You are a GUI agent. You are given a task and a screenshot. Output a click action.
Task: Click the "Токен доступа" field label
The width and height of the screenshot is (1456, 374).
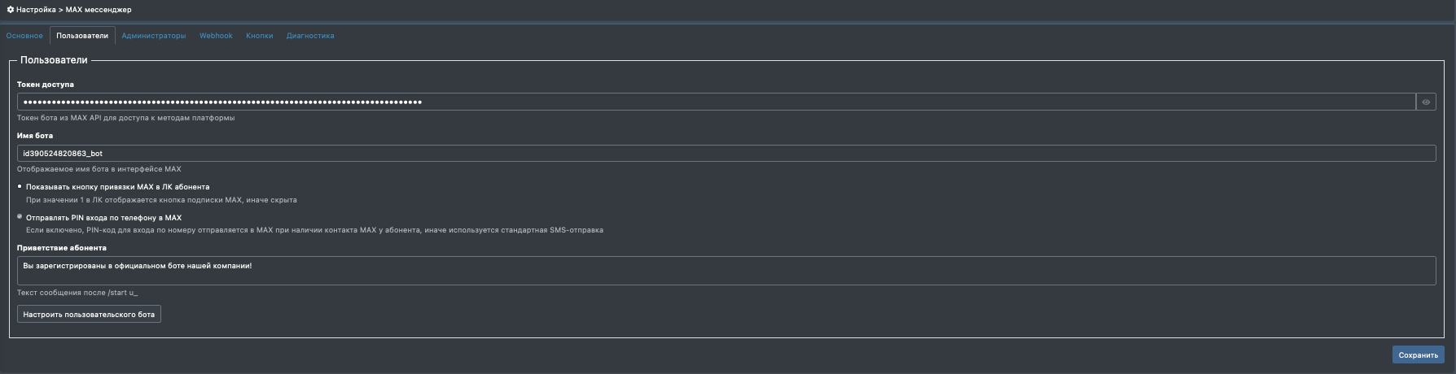[46, 85]
